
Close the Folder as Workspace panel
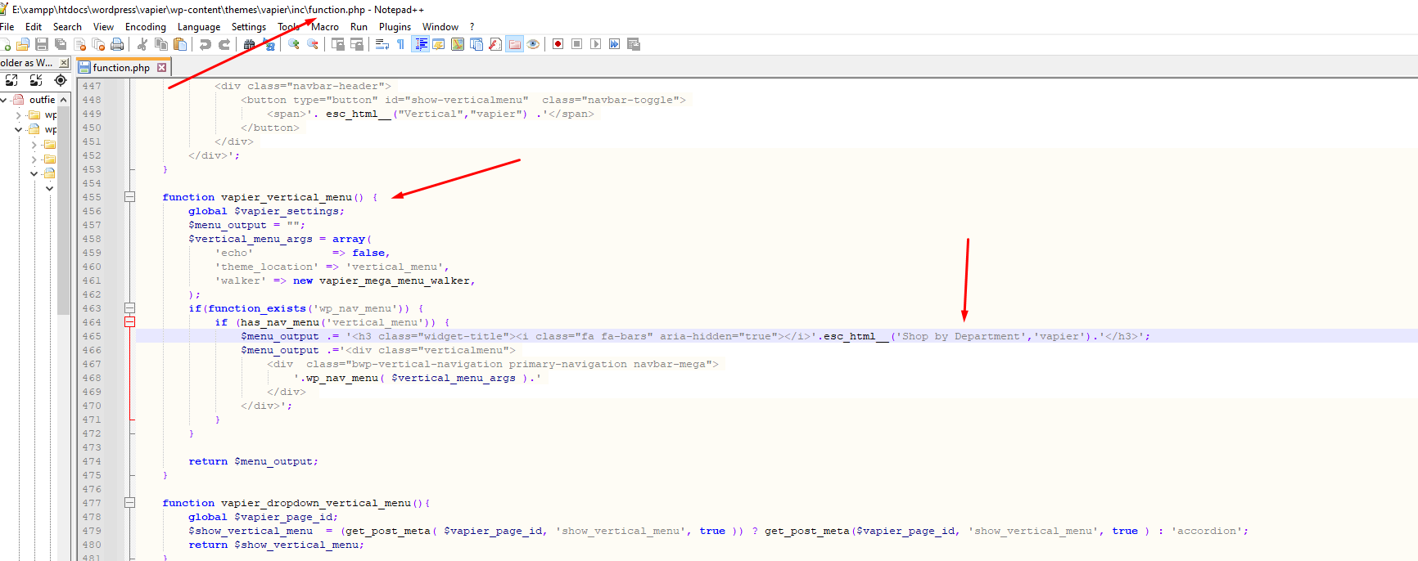(64, 63)
